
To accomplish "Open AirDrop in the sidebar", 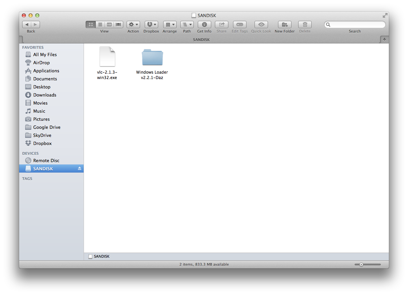I will pyautogui.click(x=51, y=63).
